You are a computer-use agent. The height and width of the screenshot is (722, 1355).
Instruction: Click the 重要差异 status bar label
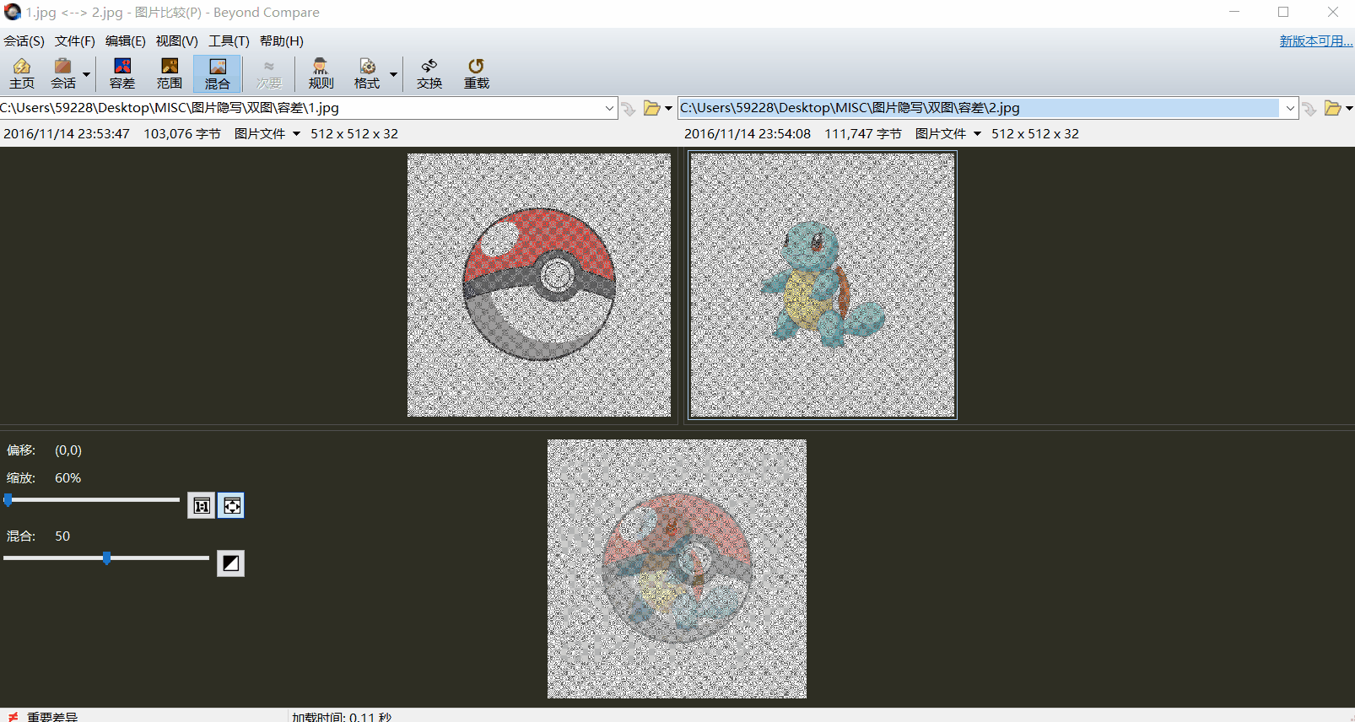[x=52, y=717]
